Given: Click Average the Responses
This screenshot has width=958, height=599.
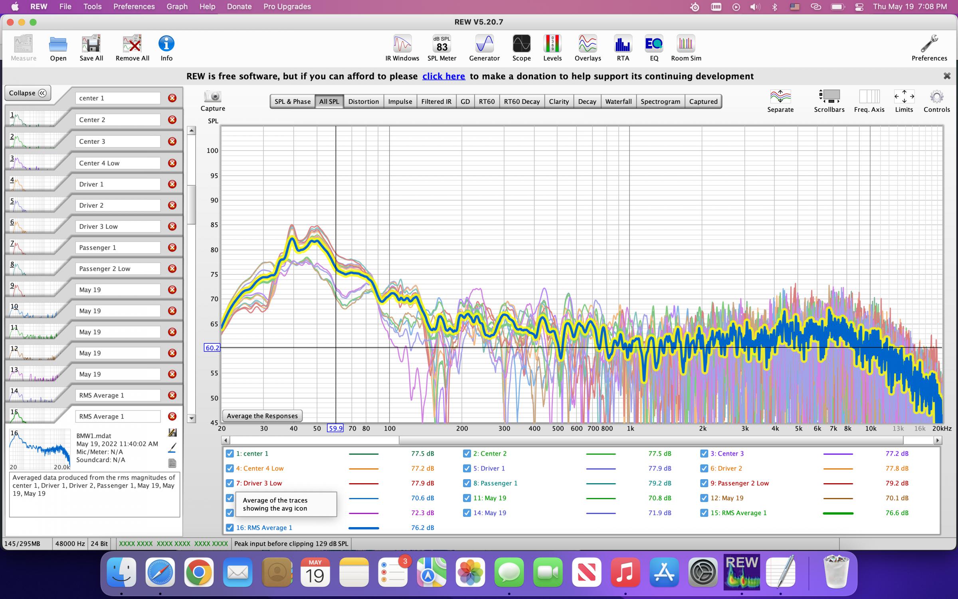Looking at the screenshot, I should tap(262, 416).
